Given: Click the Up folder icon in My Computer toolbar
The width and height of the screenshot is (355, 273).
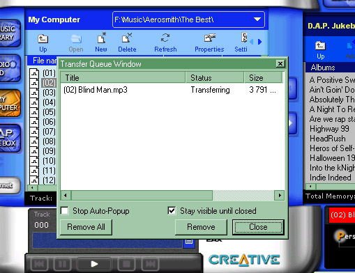Looking at the screenshot, I should 43,39.
